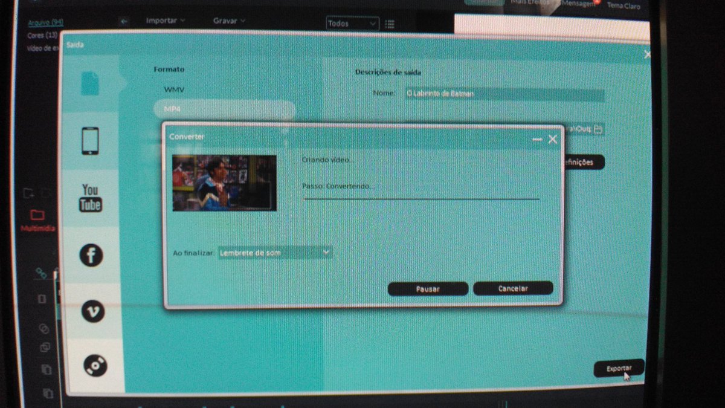This screenshot has width=725, height=408.
Task: Click the link chain icon on timeline
Action: click(40, 273)
